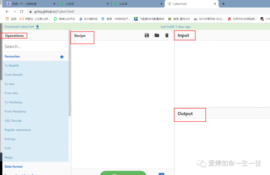Close the CyberChef tab
This screenshot has width=270, height=175.
click(x=215, y=4)
